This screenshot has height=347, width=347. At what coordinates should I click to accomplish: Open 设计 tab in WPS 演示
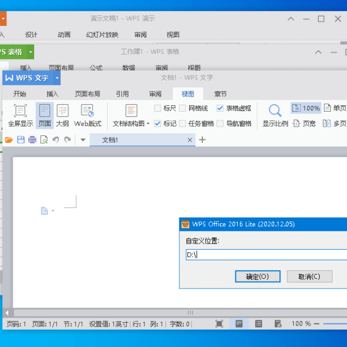(31, 35)
